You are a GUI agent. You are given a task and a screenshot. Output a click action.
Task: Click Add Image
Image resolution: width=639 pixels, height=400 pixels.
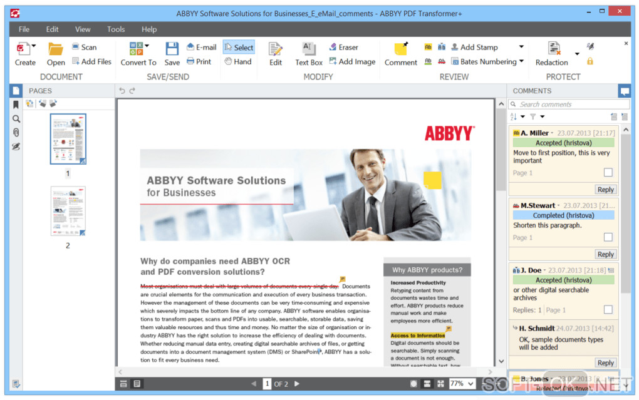(x=352, y=61)
